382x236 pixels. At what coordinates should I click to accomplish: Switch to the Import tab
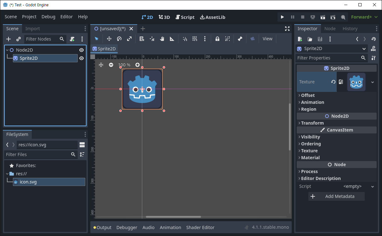point(33,29)
